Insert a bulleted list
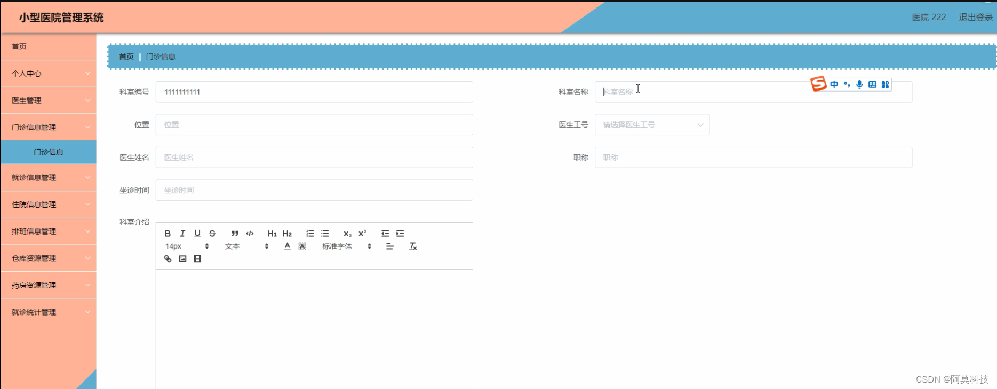This screenshot has width=997, height=389. (325, 234)
